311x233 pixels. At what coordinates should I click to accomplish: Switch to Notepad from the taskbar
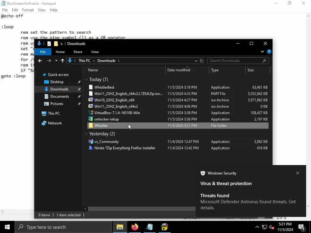(x=149, y=227)
